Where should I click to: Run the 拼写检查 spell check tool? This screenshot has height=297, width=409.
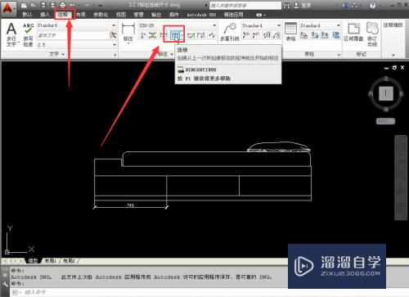click(x=28, y=34)
